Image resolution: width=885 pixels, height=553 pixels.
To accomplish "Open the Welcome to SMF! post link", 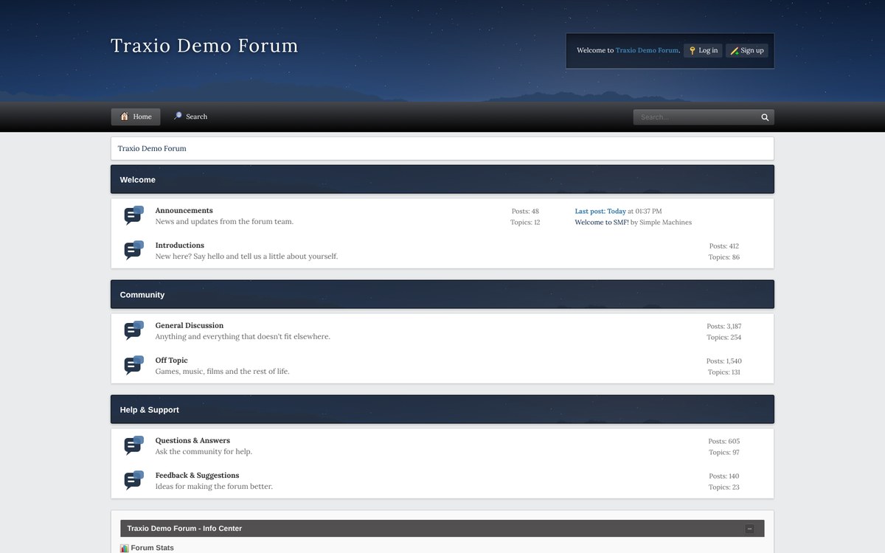I will (x=602, y=222).
